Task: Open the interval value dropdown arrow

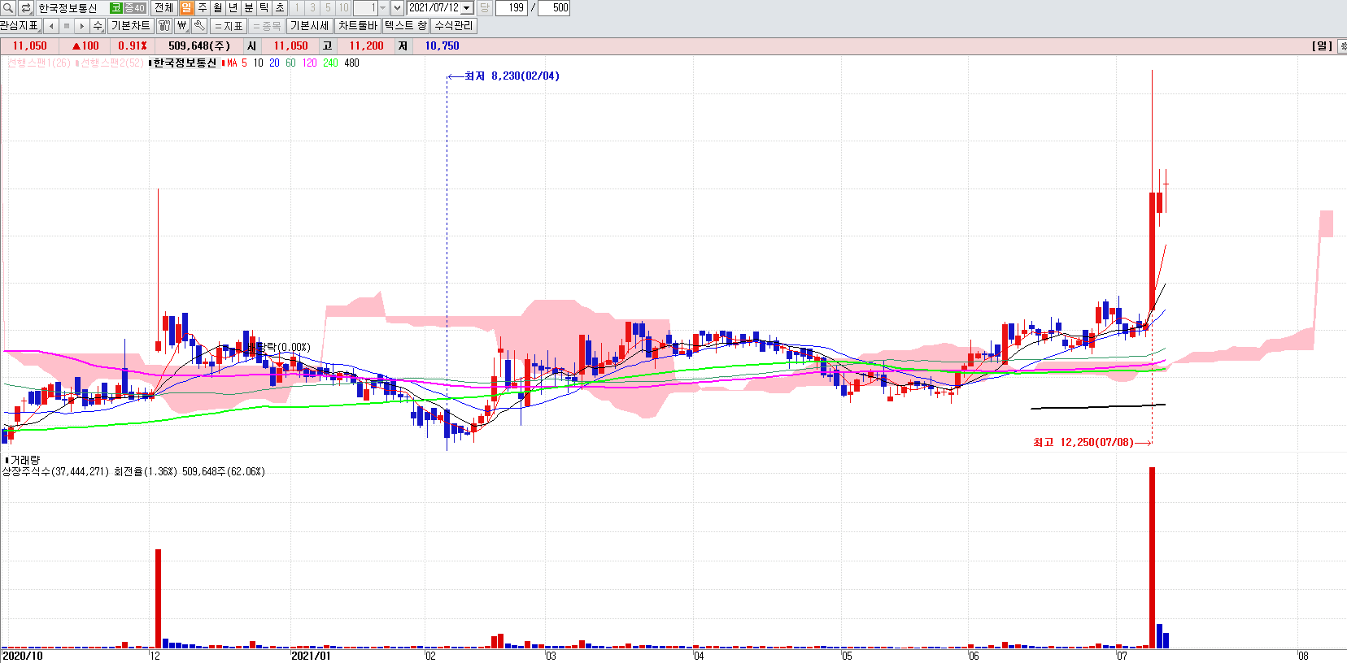Action: pyautogui.click(x=382, y=8)
